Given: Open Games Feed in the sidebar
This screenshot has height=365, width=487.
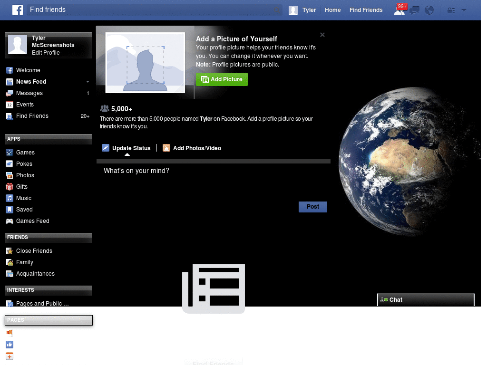Looking at the screenshot, I should (32, 221).
